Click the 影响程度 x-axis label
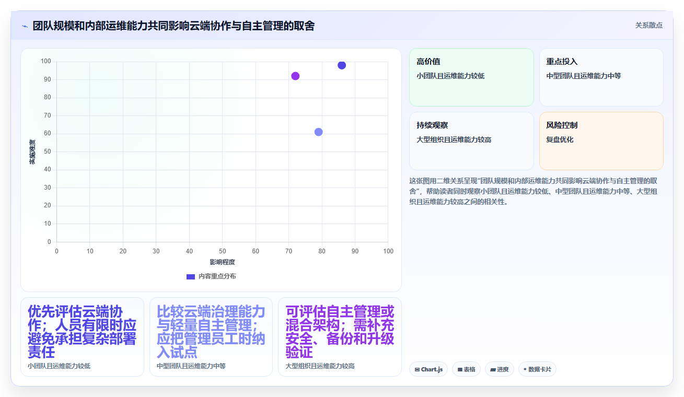 pyautogui.click(x=223, y=262)
